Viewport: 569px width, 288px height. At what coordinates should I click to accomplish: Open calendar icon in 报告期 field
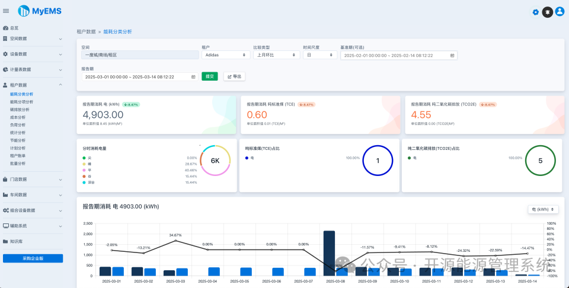pos(193,77)
